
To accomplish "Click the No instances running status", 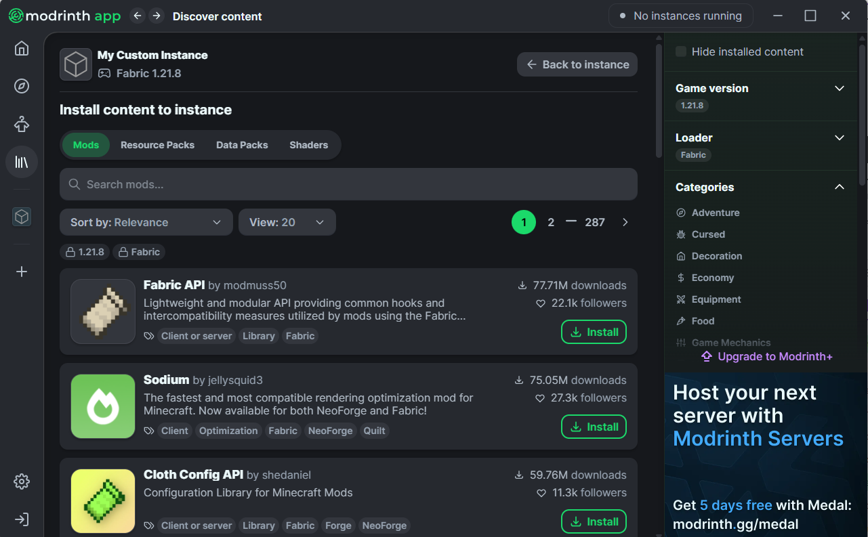I will click(x=681, y=16).
